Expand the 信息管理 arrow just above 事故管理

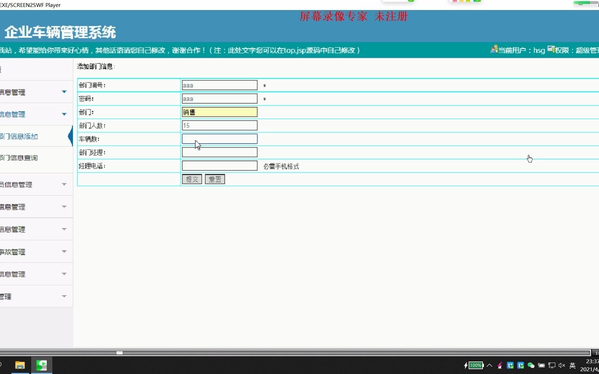pyautogui.click(x=64, y=229)
